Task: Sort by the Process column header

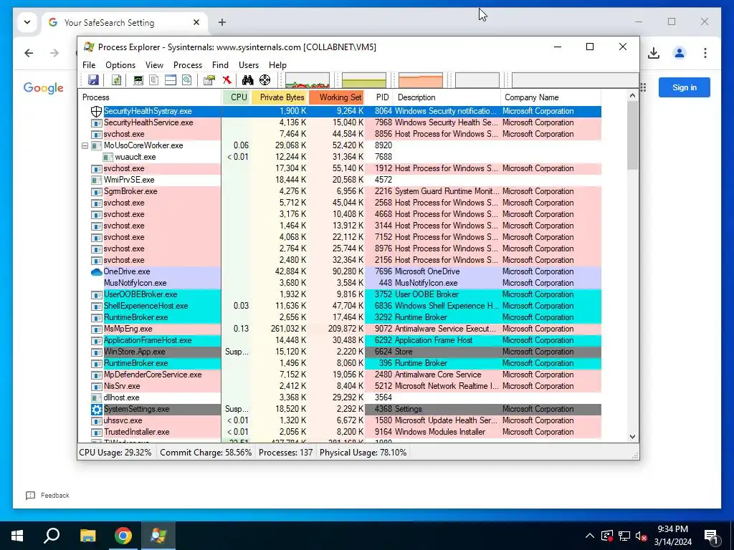Action: 149,97
